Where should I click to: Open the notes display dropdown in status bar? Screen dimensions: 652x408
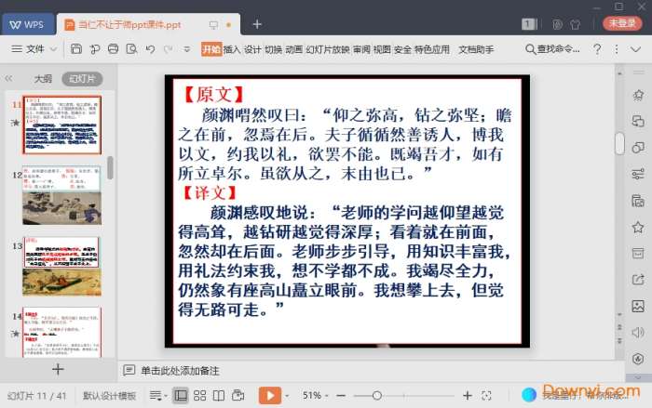[x=158, y=396]
